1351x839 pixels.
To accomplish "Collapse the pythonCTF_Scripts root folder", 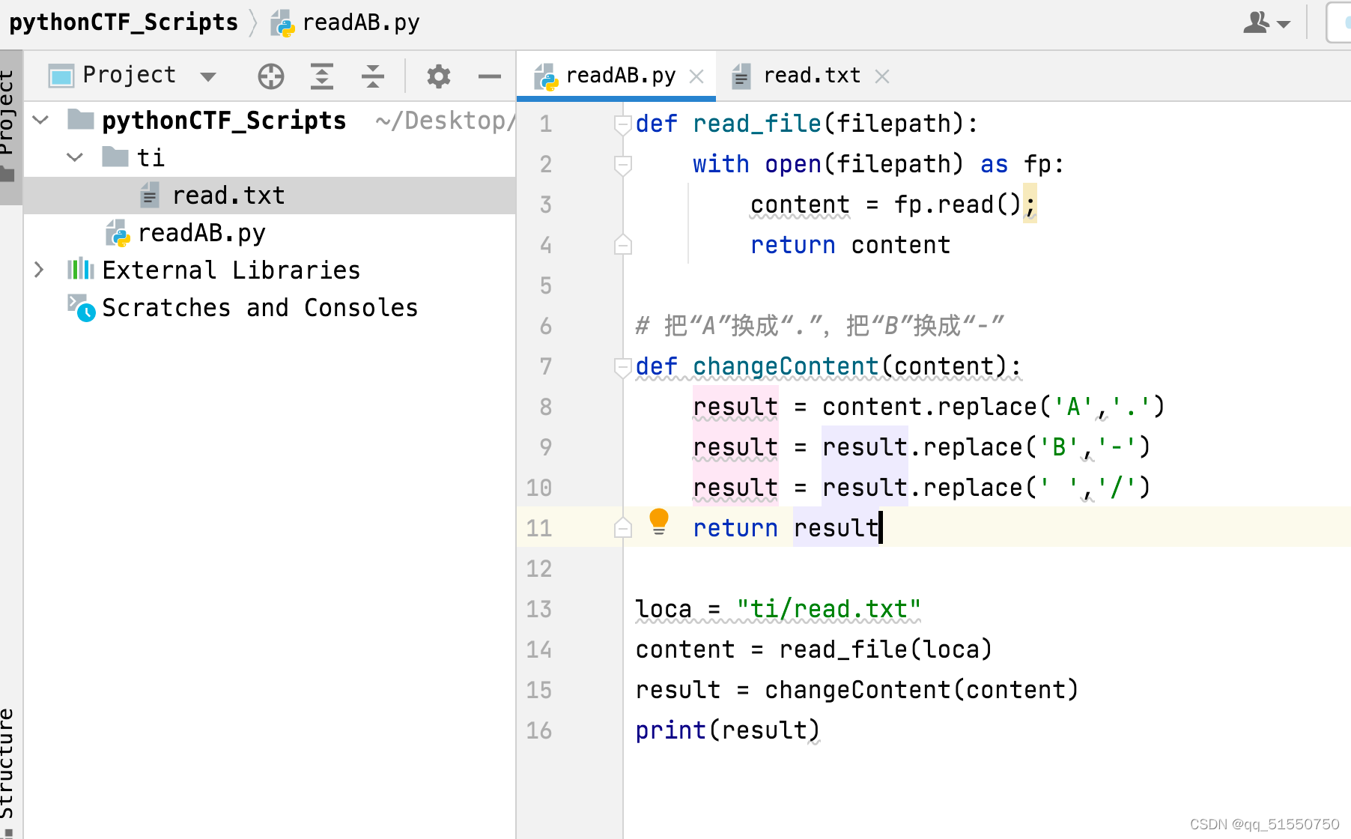I will pyautogui.click(x=41, y=120).
